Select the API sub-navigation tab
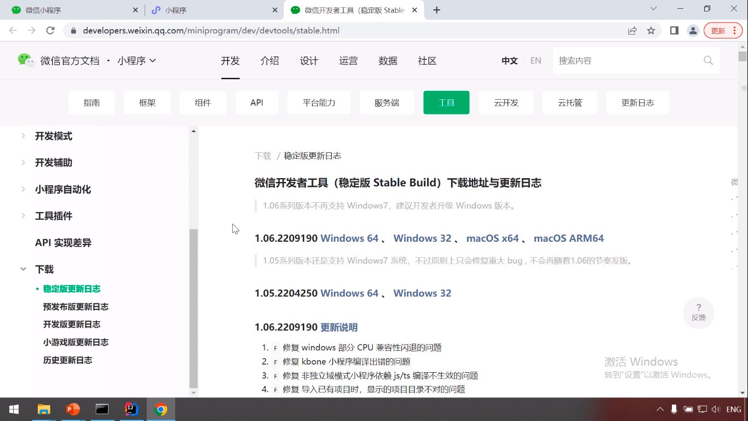 257,103
